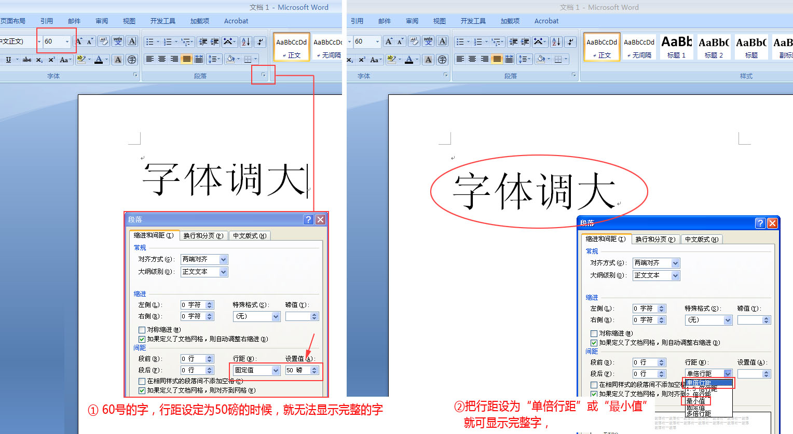Open 对齐方式 dropdown in right 段落 dialog
Viewport: 793px width, 434px height.
pyautogui.click(x=676, y=263)
